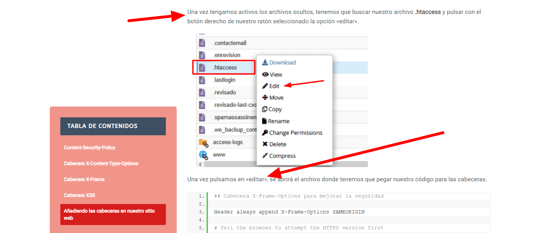Viewport: 540px width, 233px height.
Task: Select the .htaccess file name
Action: click(x=225, y=68)
